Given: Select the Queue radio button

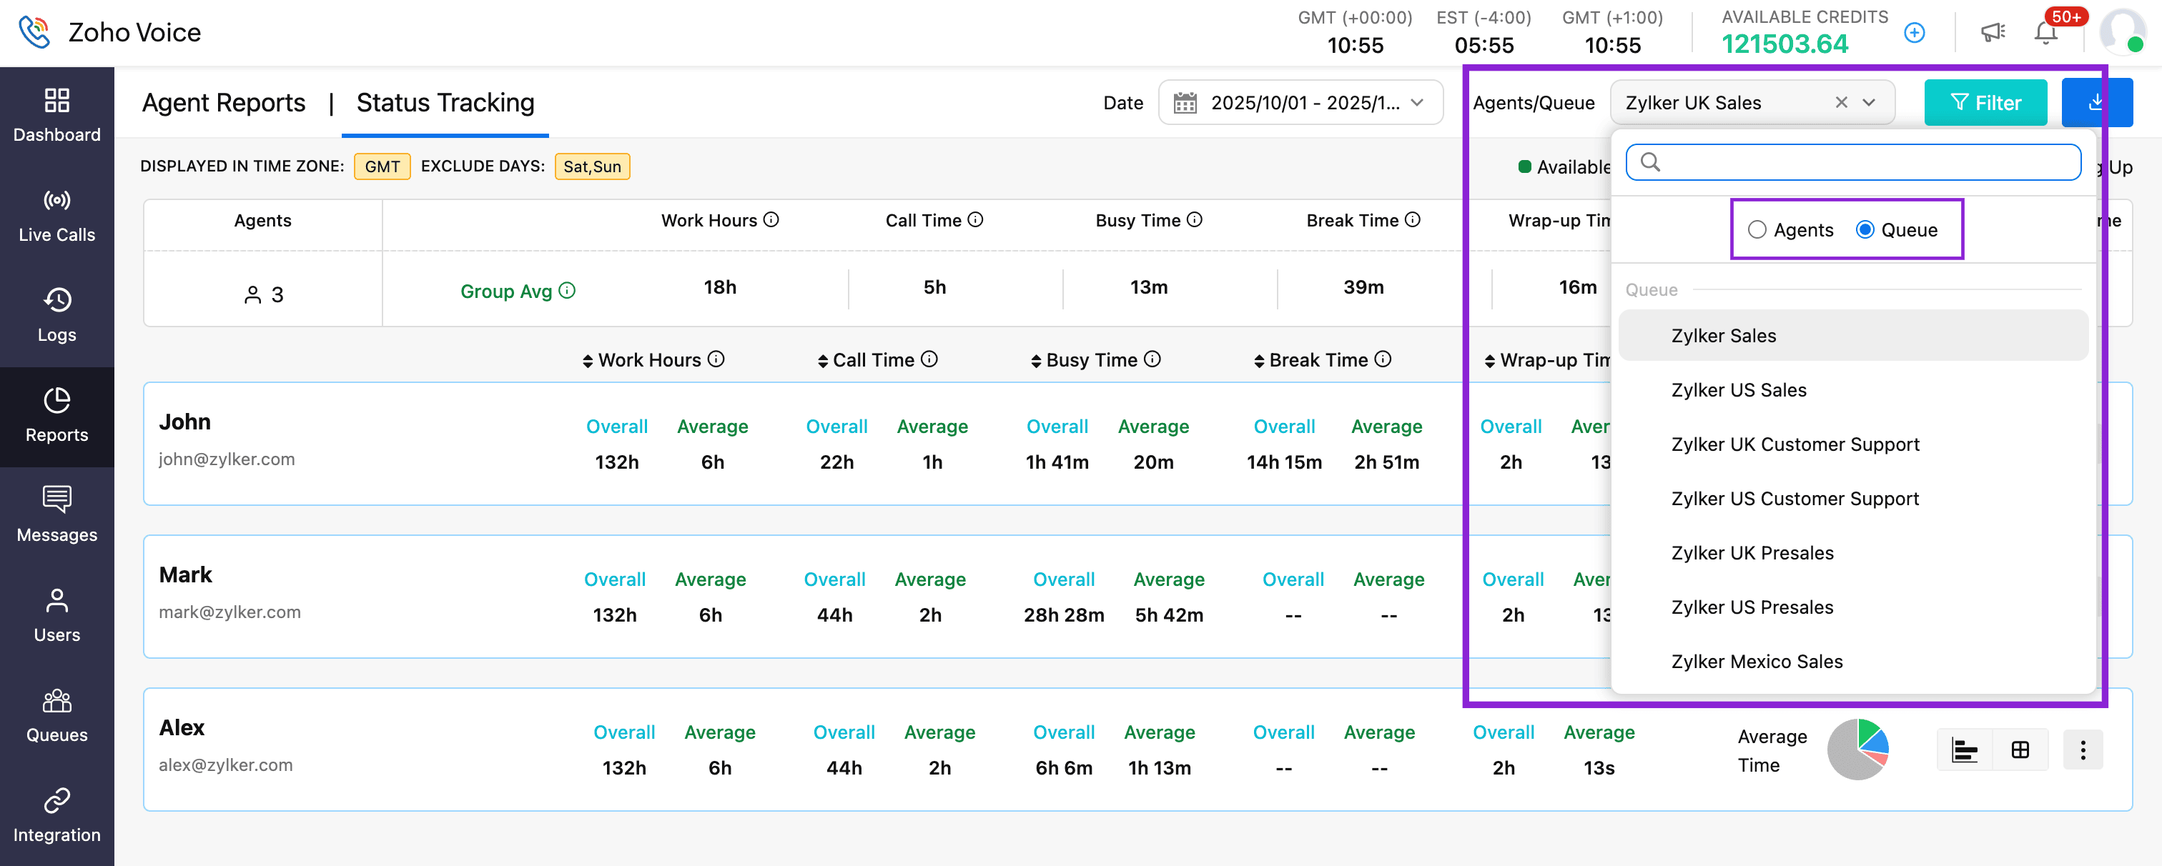Looking at the screenshot, I should coord(1864,230).
